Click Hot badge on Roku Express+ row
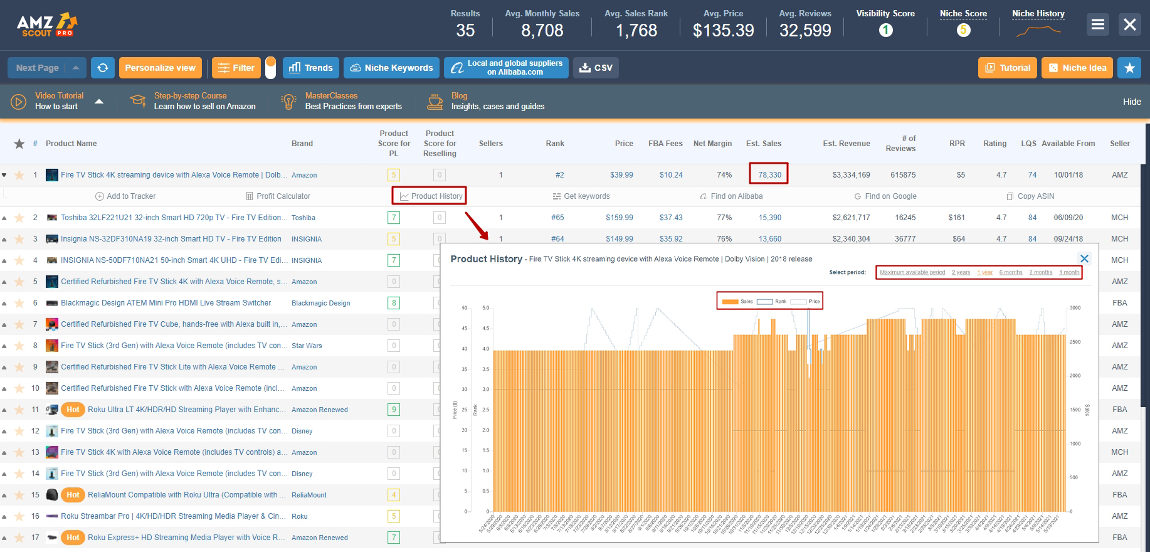Viewport: 1150px width, 552px height. click(73, 538)
